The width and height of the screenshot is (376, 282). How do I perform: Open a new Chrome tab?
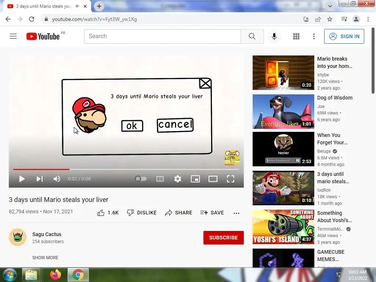click(99, 6)
